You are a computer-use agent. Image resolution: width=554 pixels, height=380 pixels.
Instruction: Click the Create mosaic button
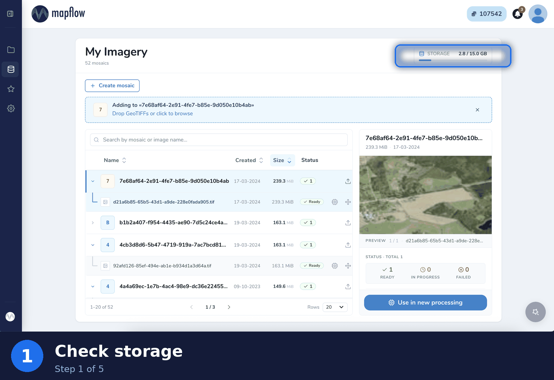(112, 86)
